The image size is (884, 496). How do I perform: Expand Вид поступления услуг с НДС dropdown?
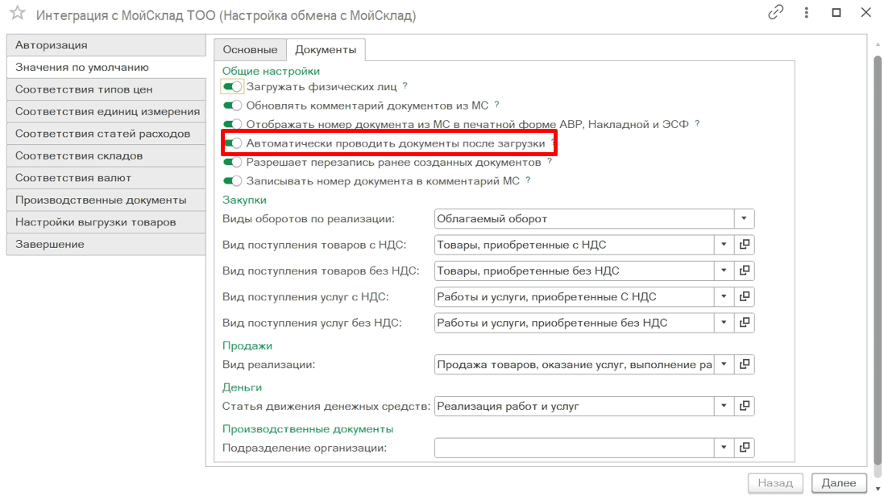click(724, 296)
